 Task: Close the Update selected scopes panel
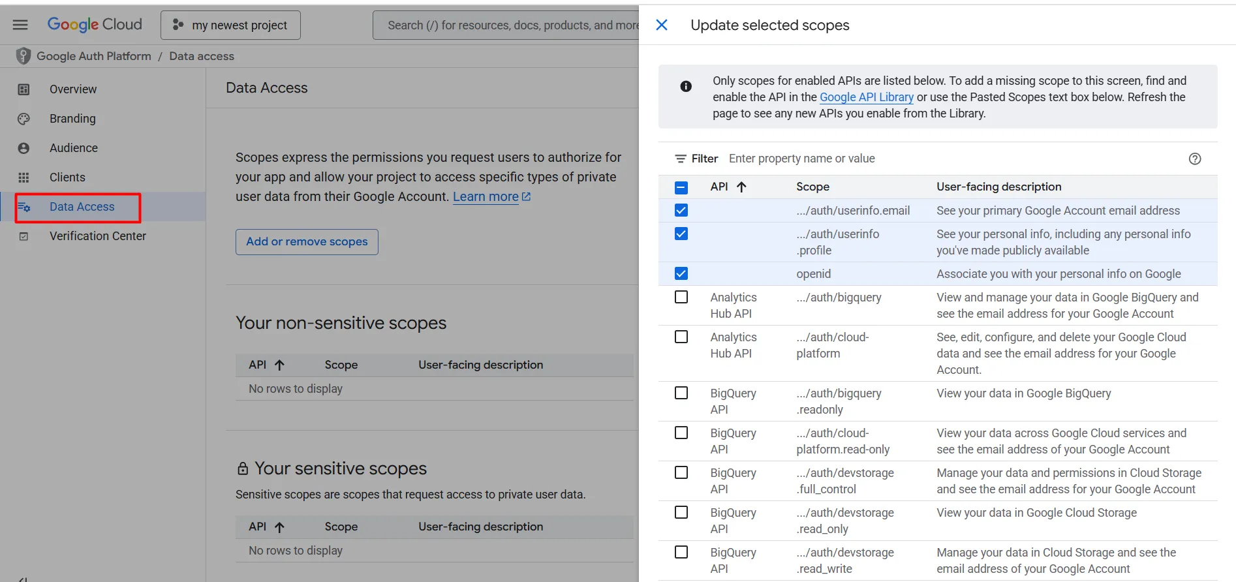point(662,25)
